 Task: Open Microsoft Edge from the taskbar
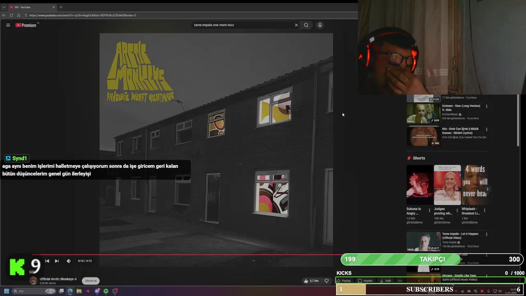[70, 291]
